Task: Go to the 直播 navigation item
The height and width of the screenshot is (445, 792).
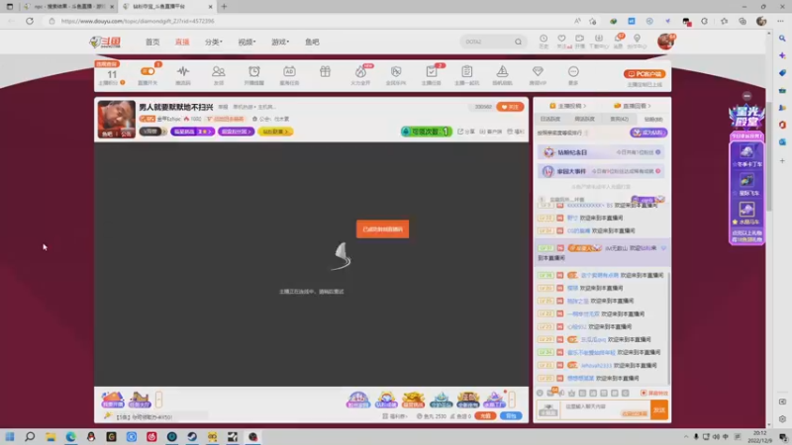Action: tap(182, 42)
